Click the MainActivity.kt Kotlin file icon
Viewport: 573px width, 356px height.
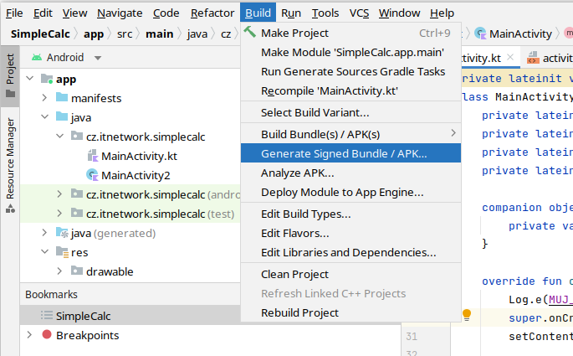pos(93,156)
